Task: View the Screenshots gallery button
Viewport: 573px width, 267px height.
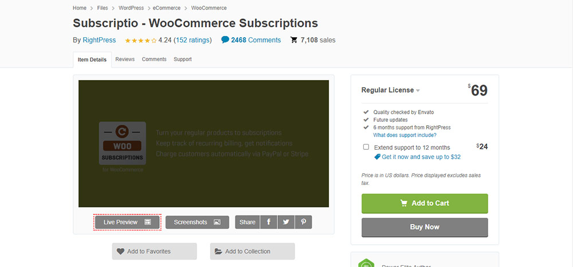Action: click(197, 222)
